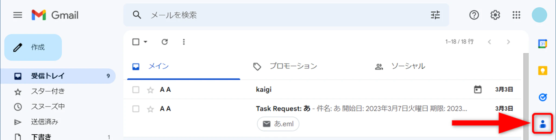Click the 作成 compose button

pyautogui.click(x=33, y=47)
